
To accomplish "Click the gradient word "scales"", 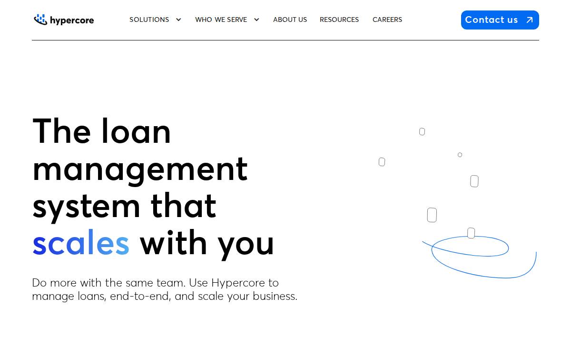I will tap(81, 243).
